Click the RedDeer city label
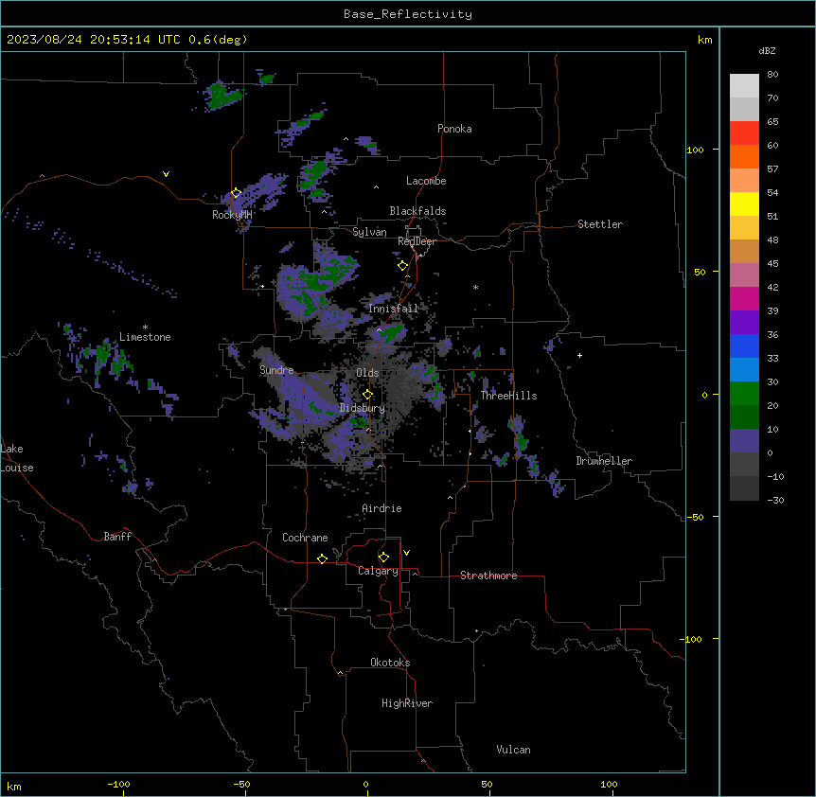Viewport: 816px width, 797px height. (x=417, y=241)
